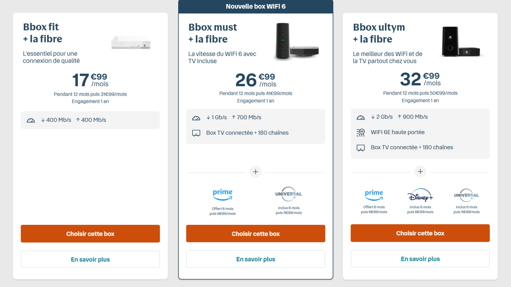Click the TV icon in Bbox must
This screenshot has width=511, height=287.
[x=196, y=133]
